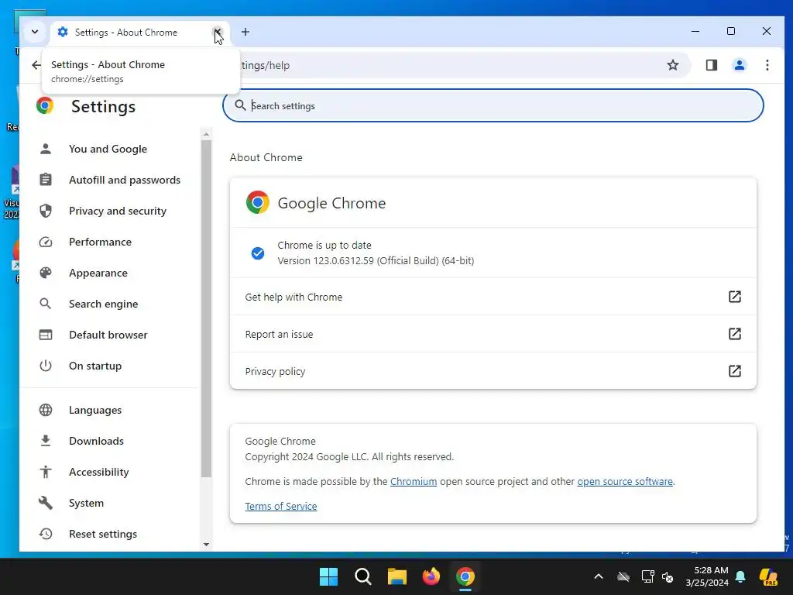Select Accessibility in sidebar
This screenshot has width=793, height=595.
pyautogui.click(x=98, y=472)
